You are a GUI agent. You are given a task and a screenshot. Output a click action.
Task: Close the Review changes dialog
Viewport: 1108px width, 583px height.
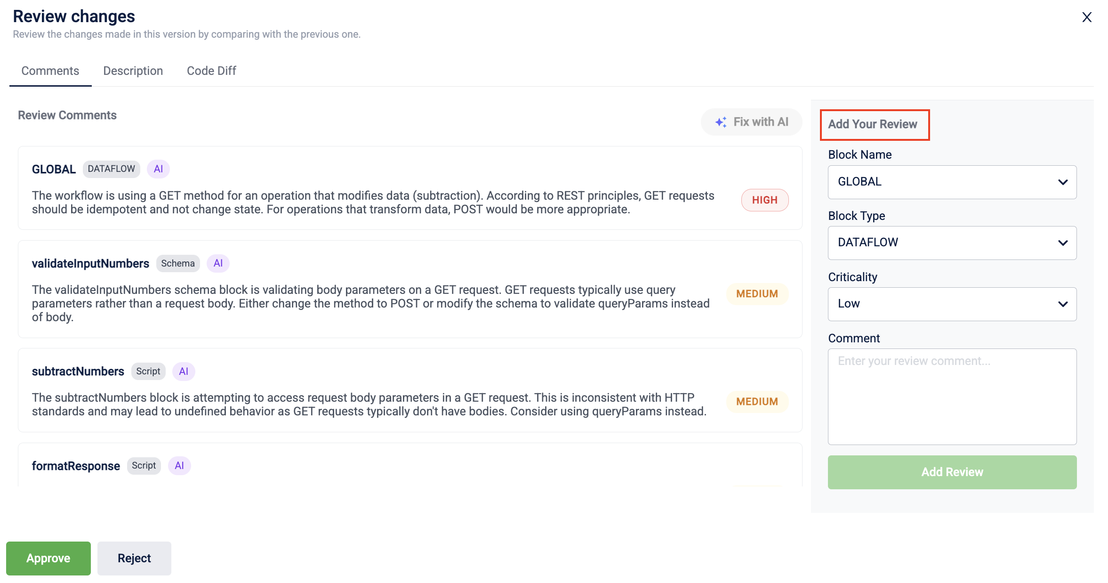[1086, 17]
